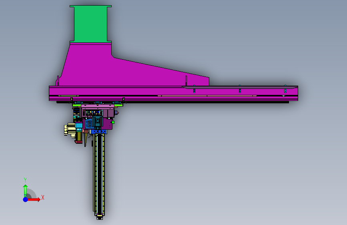Click the blue Z axis ball of triad

(x=25, y=199)
